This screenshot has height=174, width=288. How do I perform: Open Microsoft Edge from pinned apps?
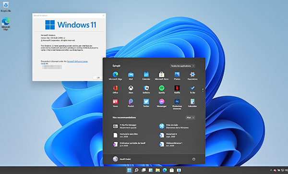[x=115, y=76]
